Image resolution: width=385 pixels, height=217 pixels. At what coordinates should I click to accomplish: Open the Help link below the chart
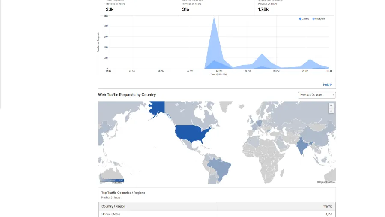coord(327,85)
